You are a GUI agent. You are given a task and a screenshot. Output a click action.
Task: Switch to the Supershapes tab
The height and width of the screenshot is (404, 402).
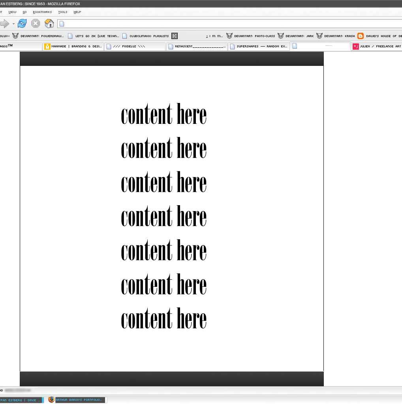259,46
